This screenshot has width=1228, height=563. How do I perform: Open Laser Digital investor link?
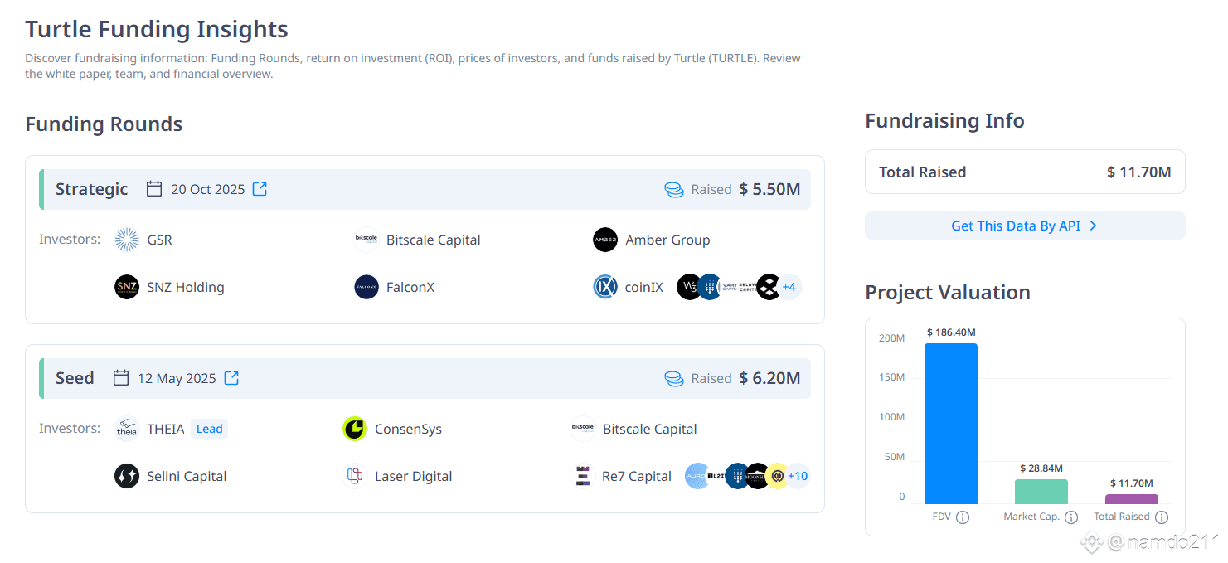pyautogui.click(x=413, y=476)
